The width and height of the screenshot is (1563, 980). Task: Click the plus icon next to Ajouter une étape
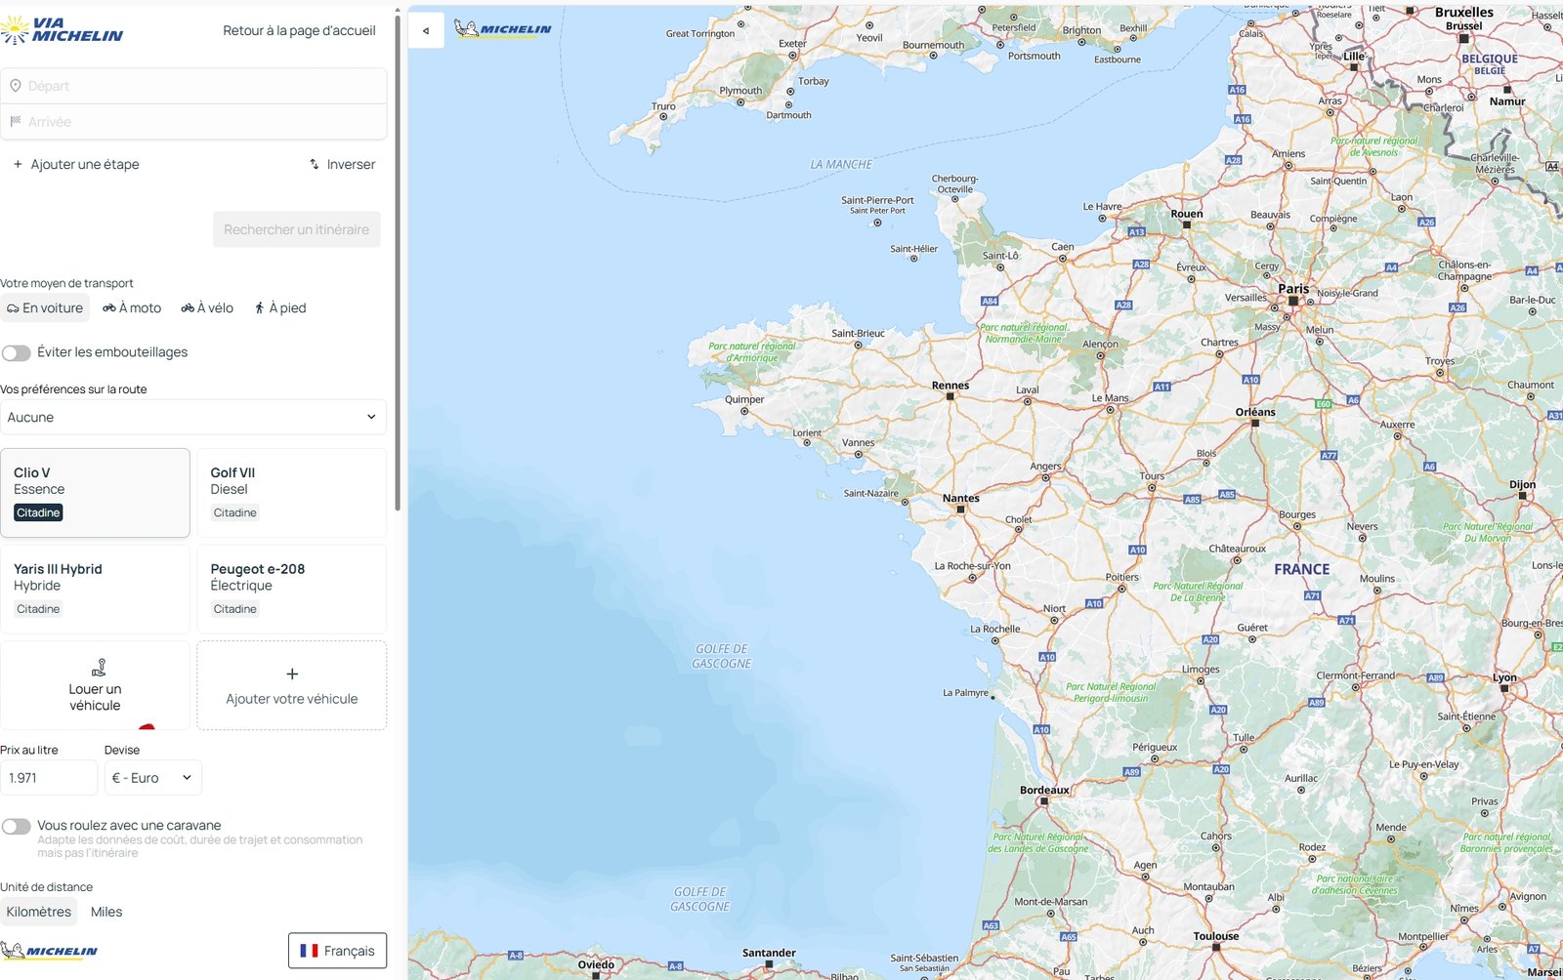(x=16, y=164)
